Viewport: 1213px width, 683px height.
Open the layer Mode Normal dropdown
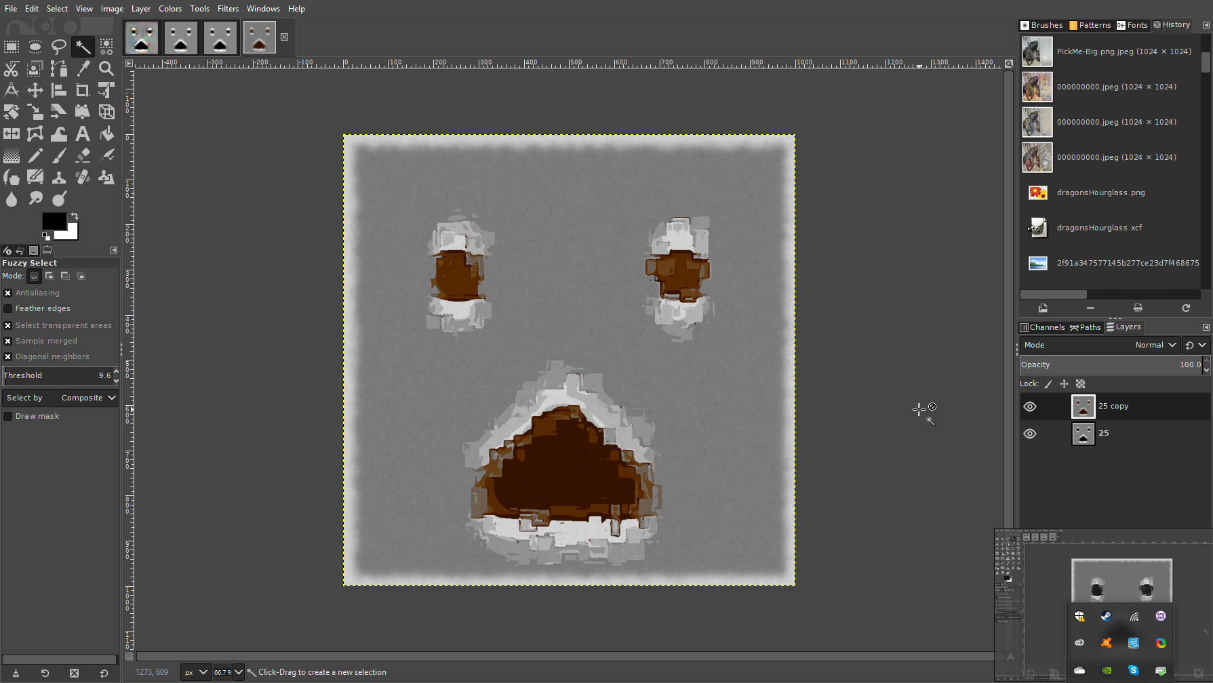1099,345
